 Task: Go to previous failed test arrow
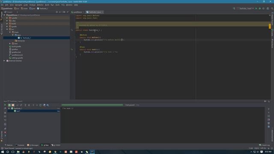click(33, 105)
